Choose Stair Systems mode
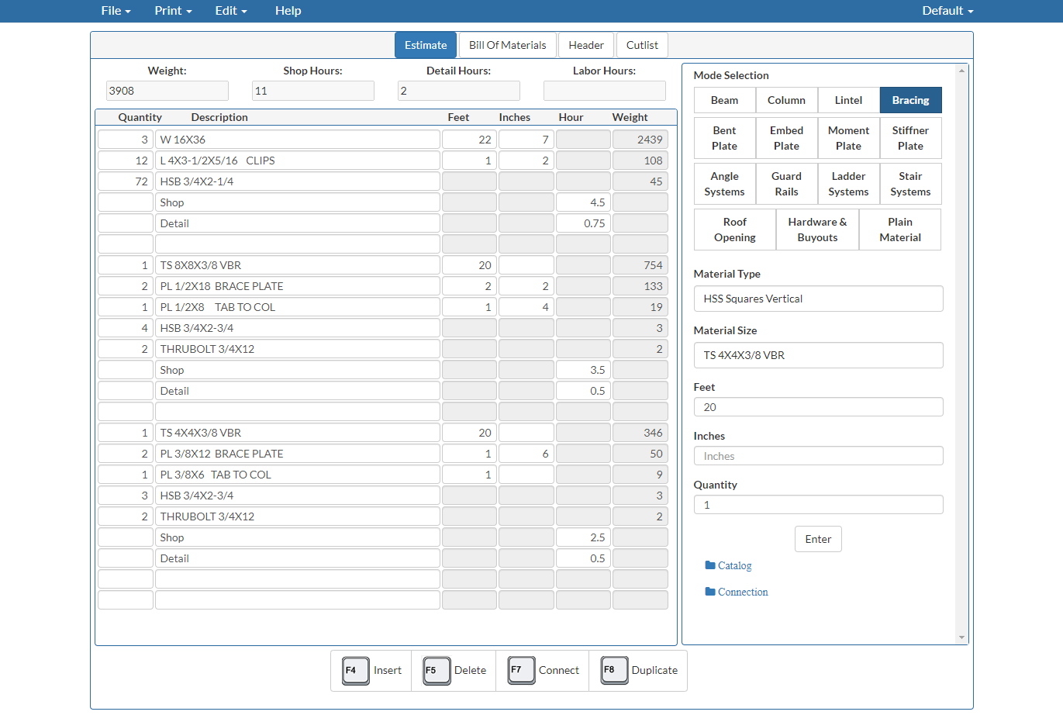1063x715 pixels. (911, 184)
